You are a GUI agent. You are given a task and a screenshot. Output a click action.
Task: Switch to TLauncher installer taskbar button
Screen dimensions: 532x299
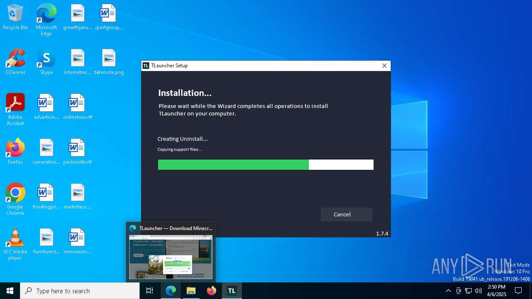pos(232,291)
